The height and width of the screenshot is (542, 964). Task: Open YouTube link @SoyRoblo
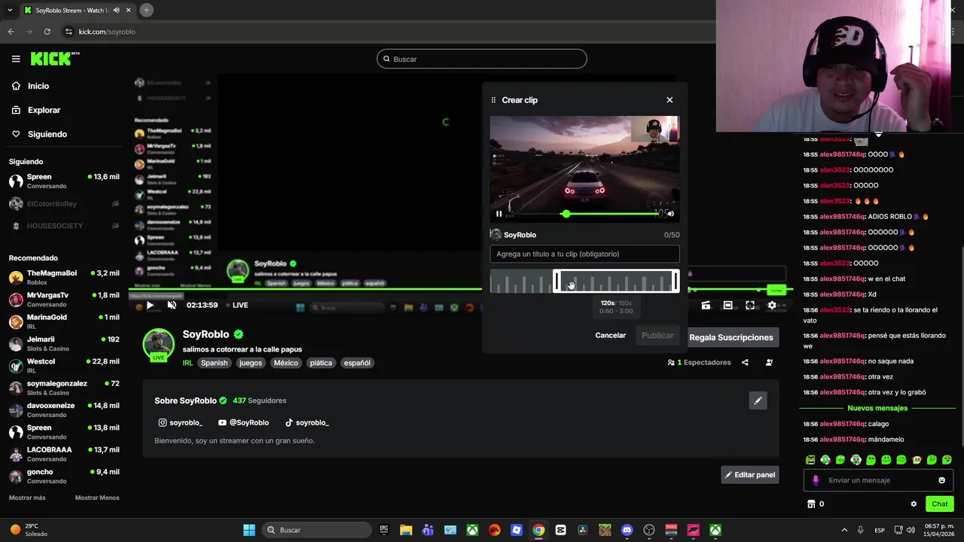[243, 422]
